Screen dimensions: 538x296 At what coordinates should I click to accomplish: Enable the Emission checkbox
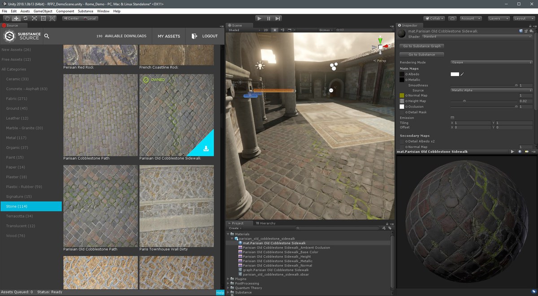tap(452, 118)
